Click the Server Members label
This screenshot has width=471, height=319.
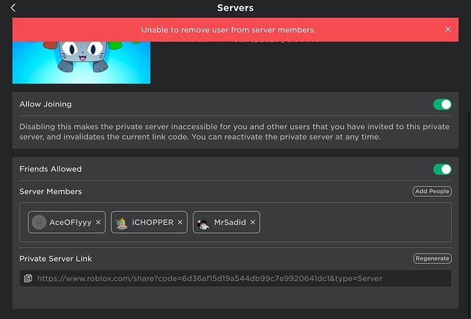[51, 191]
